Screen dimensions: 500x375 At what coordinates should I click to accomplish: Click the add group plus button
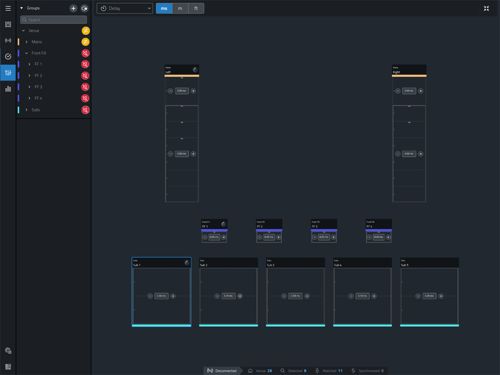(73, 8)
